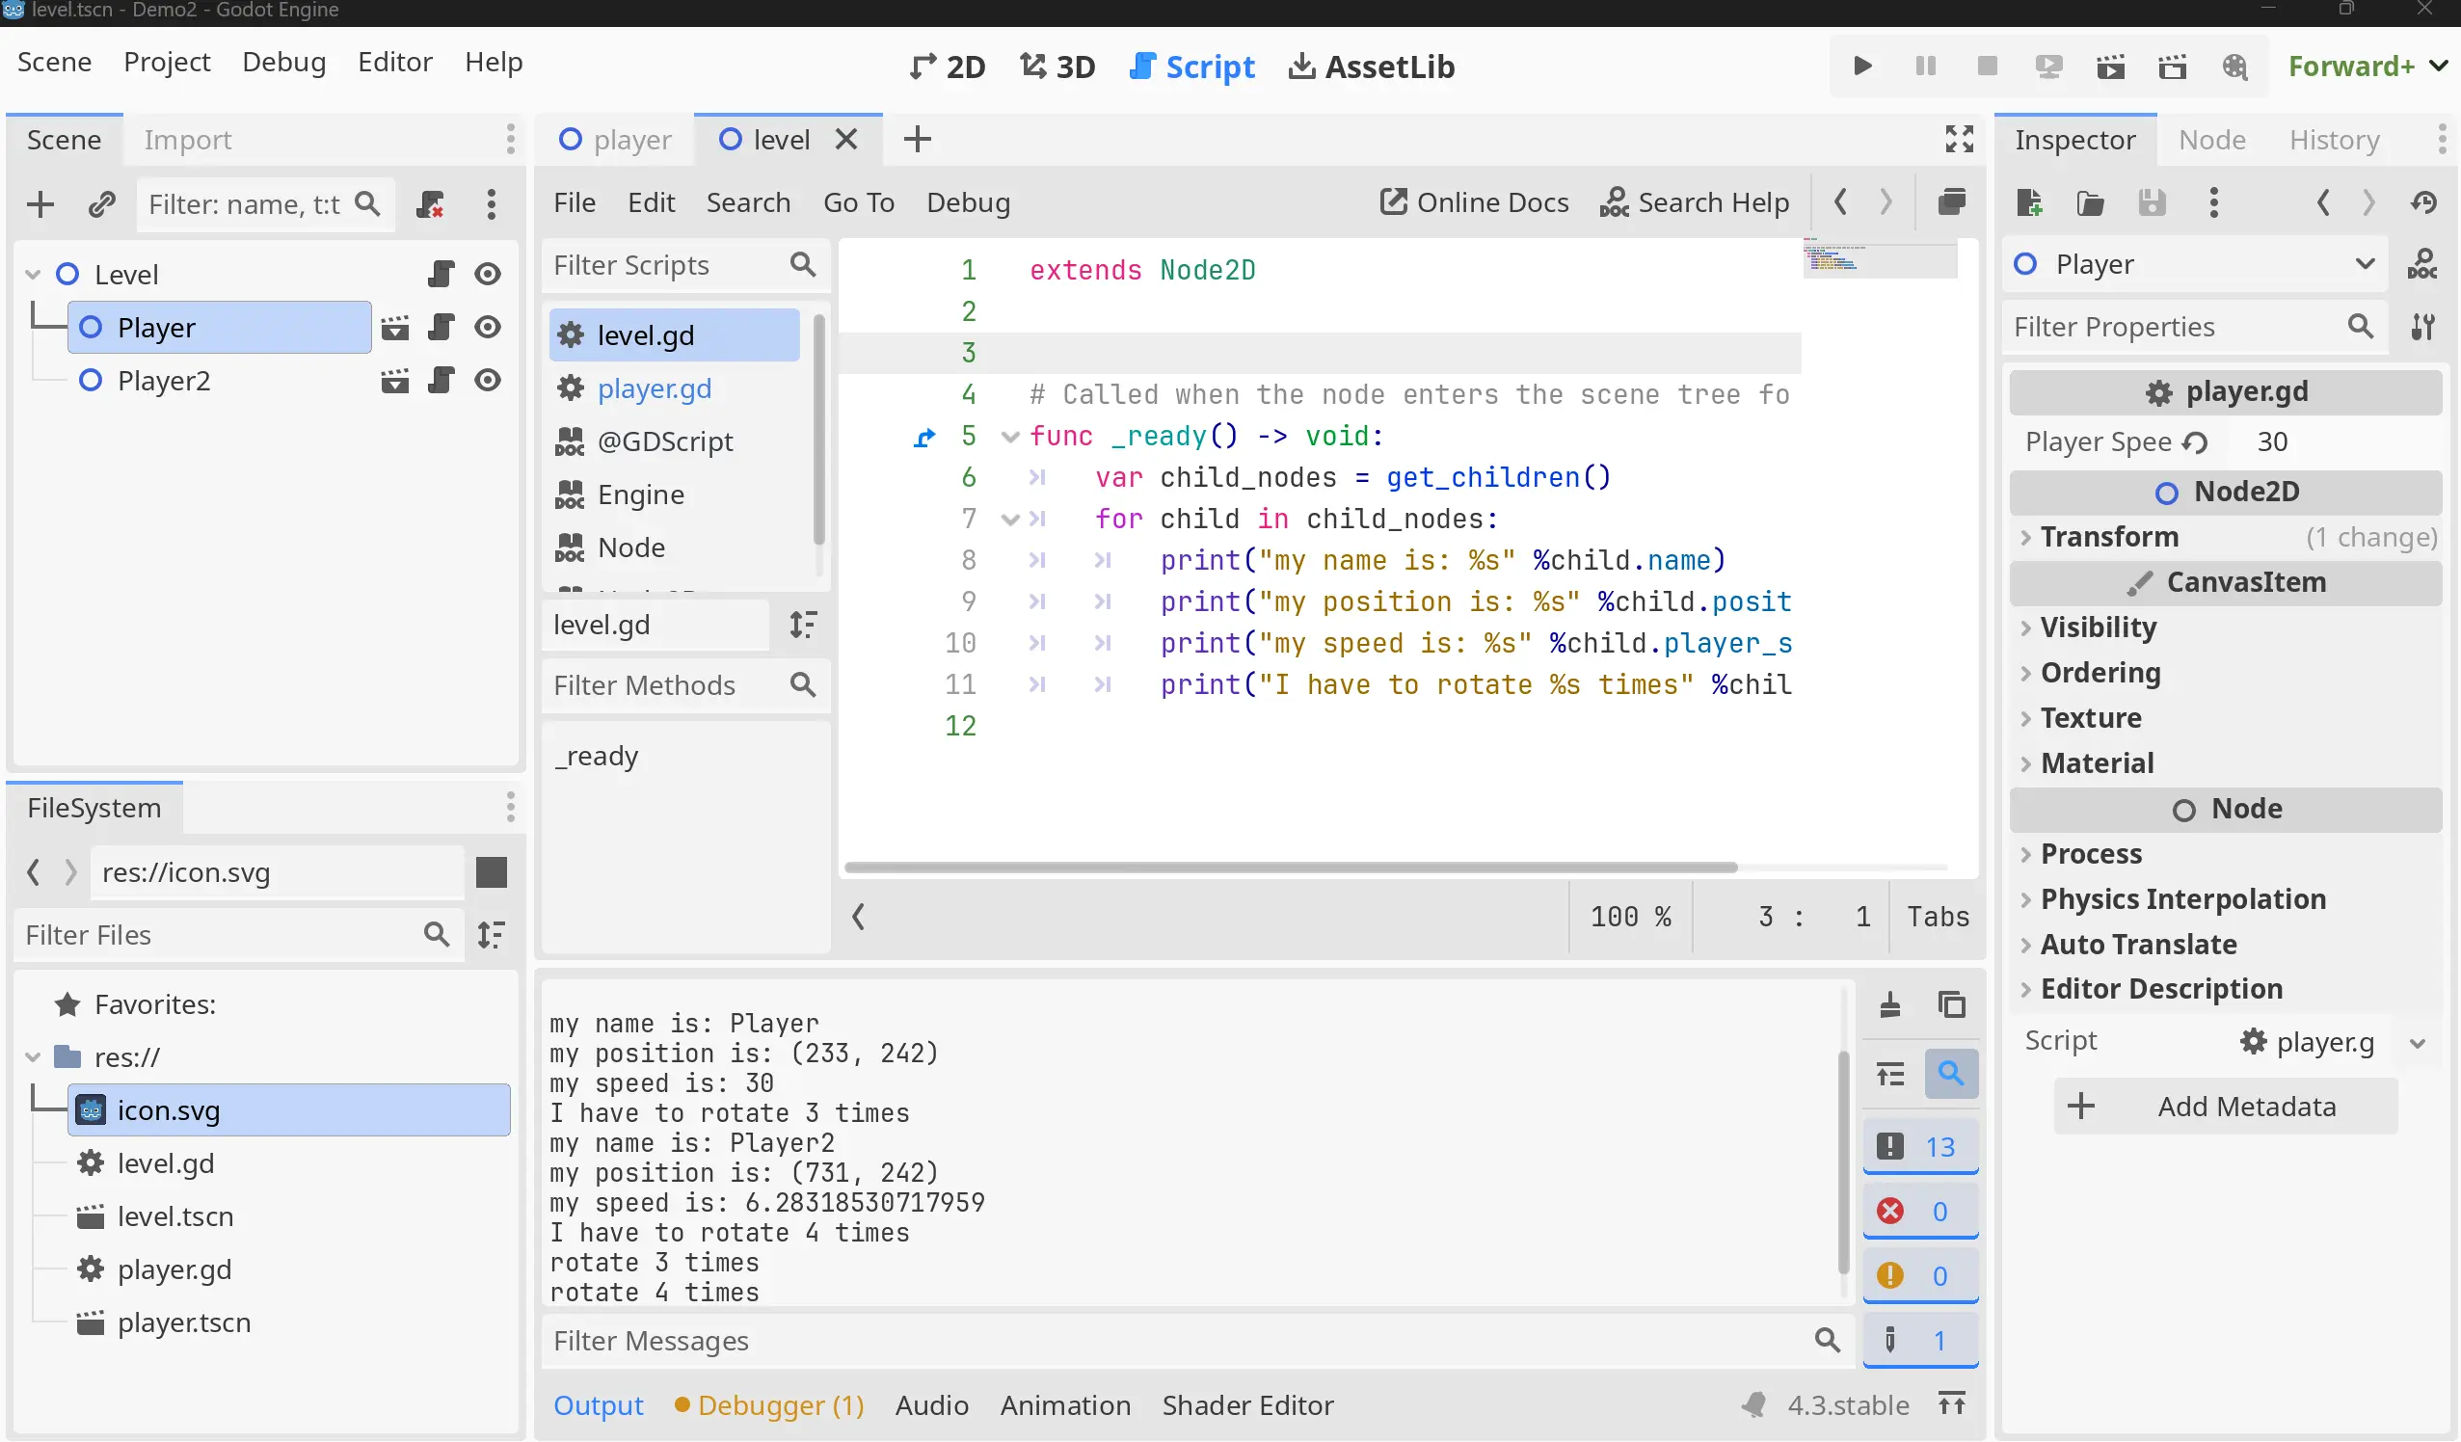Toggle the FileSystem split view mode

492,871
